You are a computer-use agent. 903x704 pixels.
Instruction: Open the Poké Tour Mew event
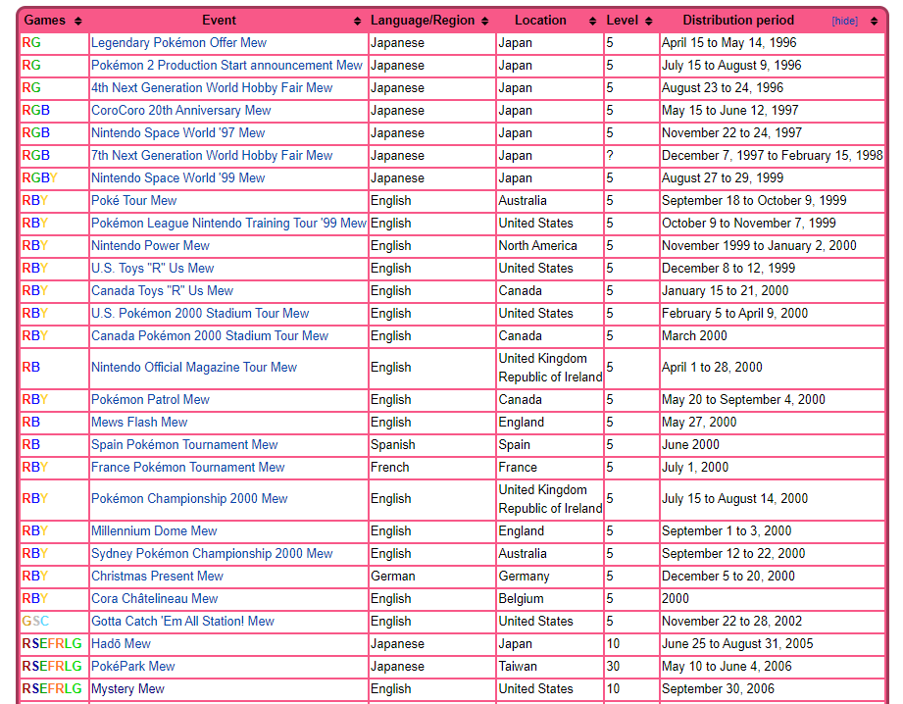pyautogui.click(x=133, y=200)
